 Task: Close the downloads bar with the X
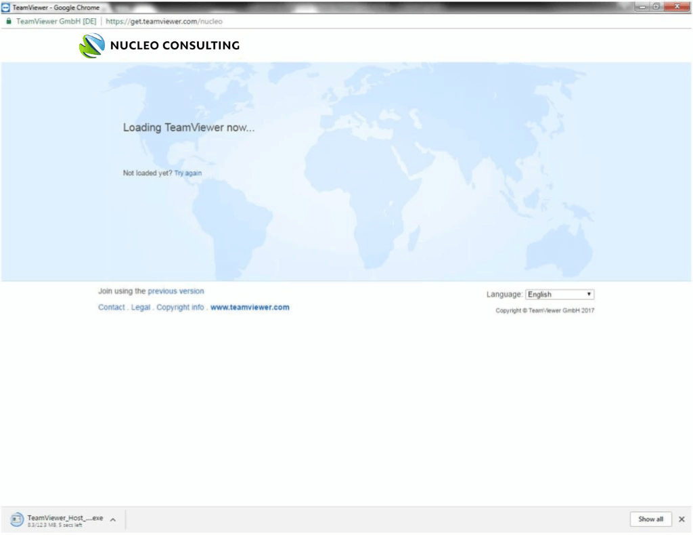(x=681, y=519)
